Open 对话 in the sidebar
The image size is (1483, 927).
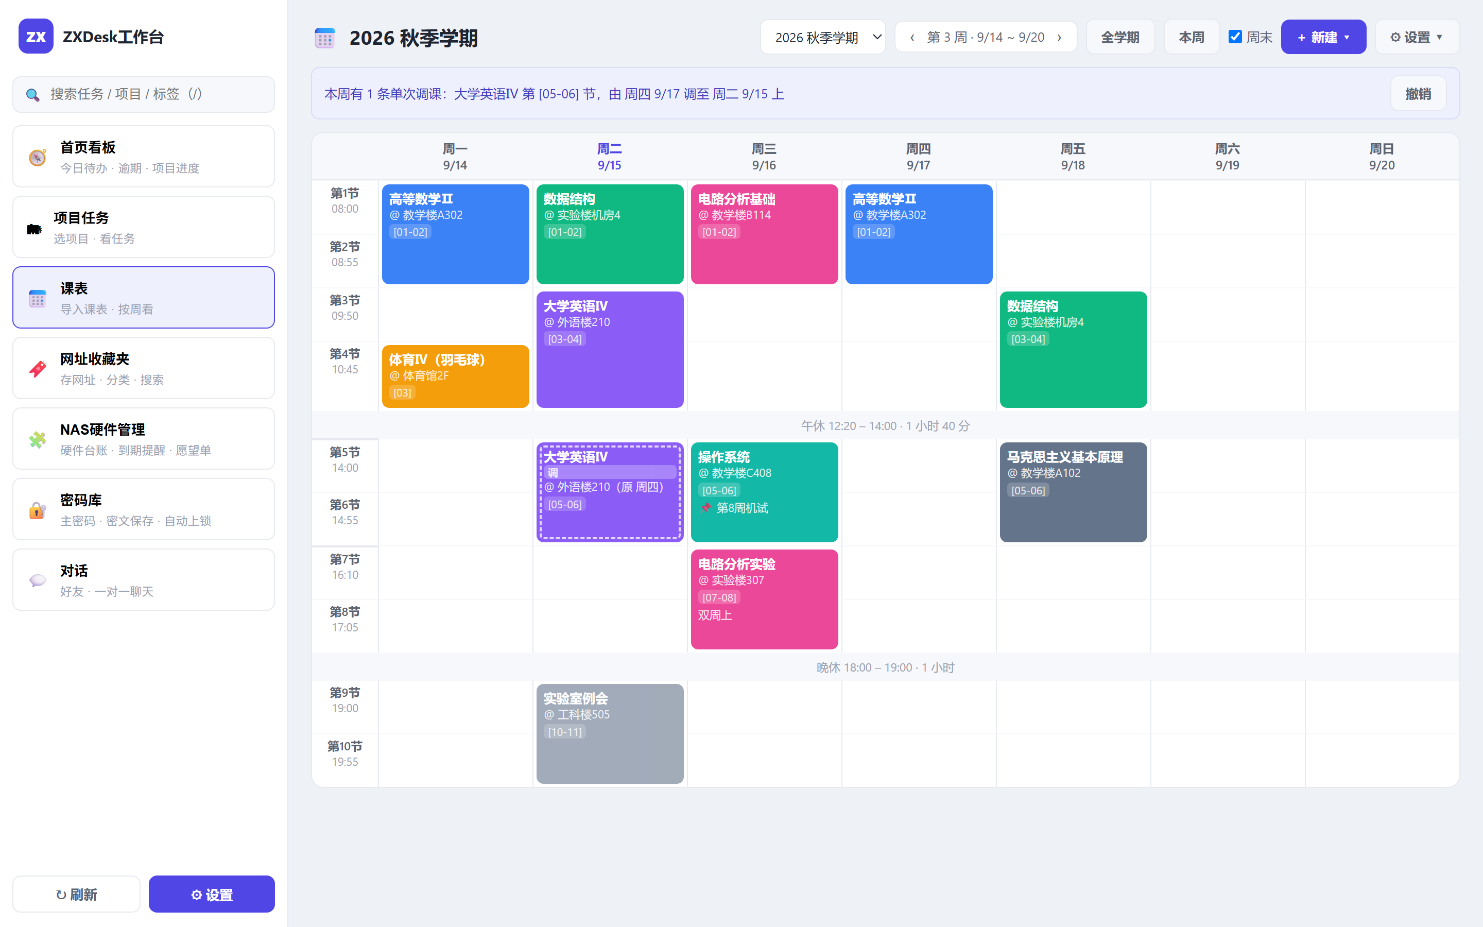coord(143,580)
